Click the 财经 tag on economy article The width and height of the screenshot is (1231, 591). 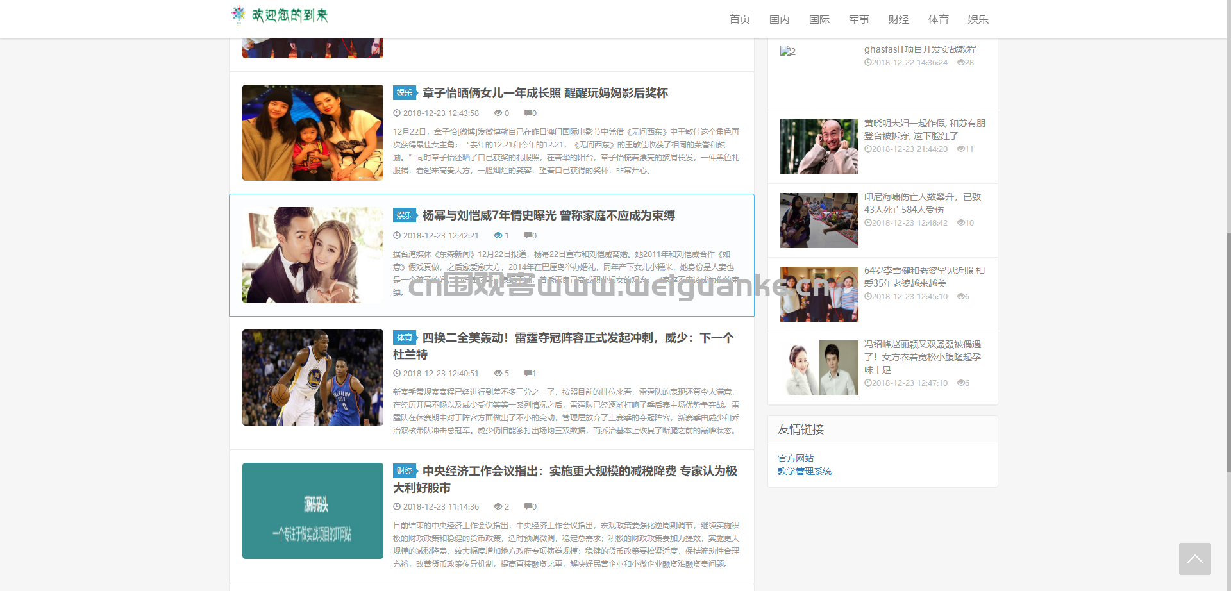(404, 471)
